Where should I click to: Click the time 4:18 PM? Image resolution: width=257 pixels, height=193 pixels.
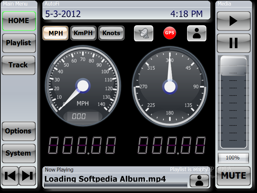[x=187, y=14]
